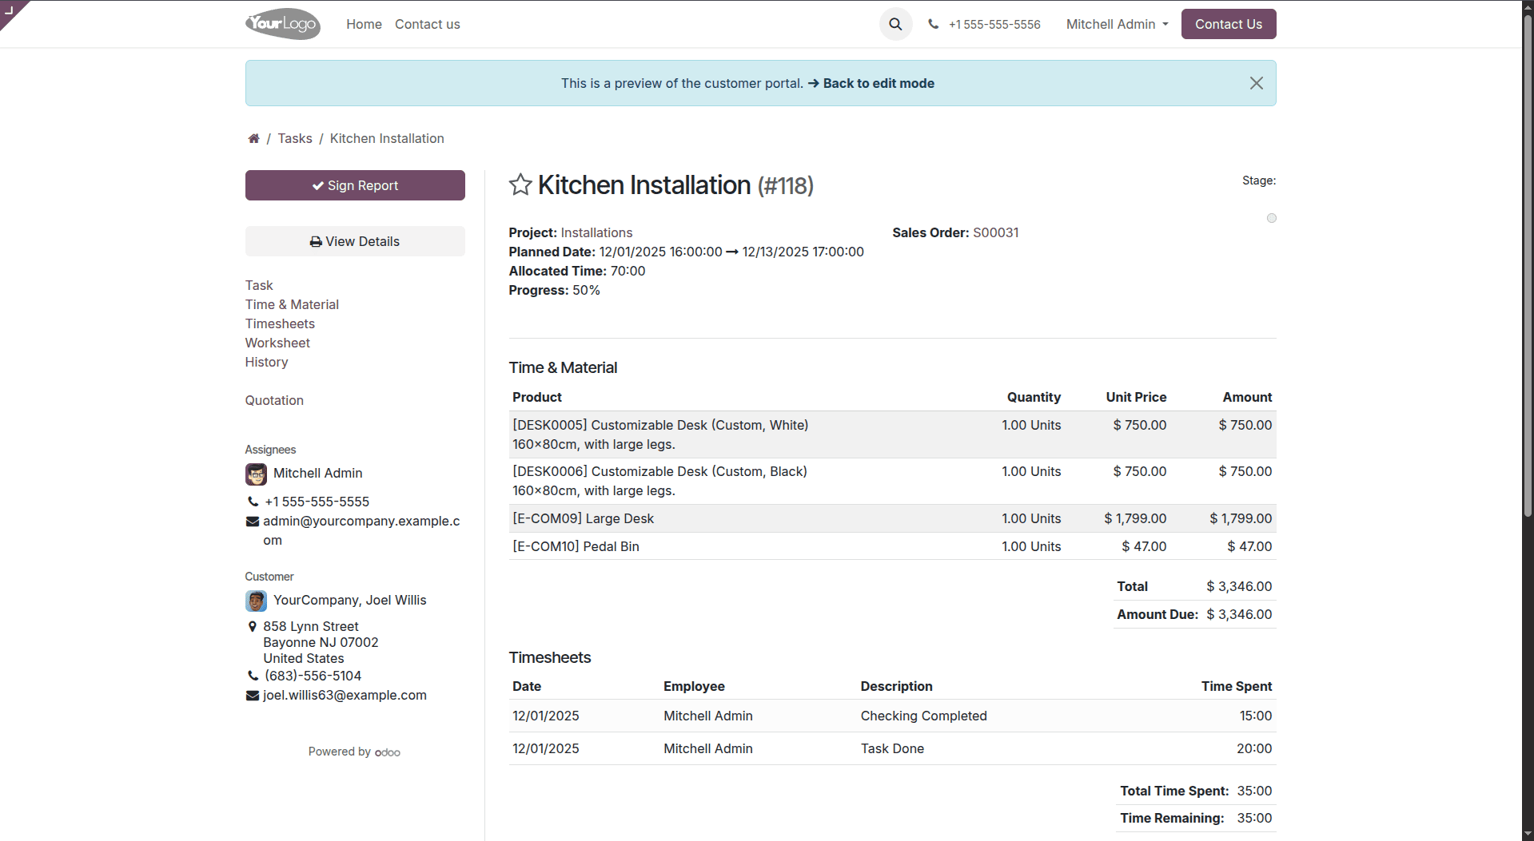1534x841 pixels.
Task: Star the Kitchen Installation task
Action: (x=520, y=184)
